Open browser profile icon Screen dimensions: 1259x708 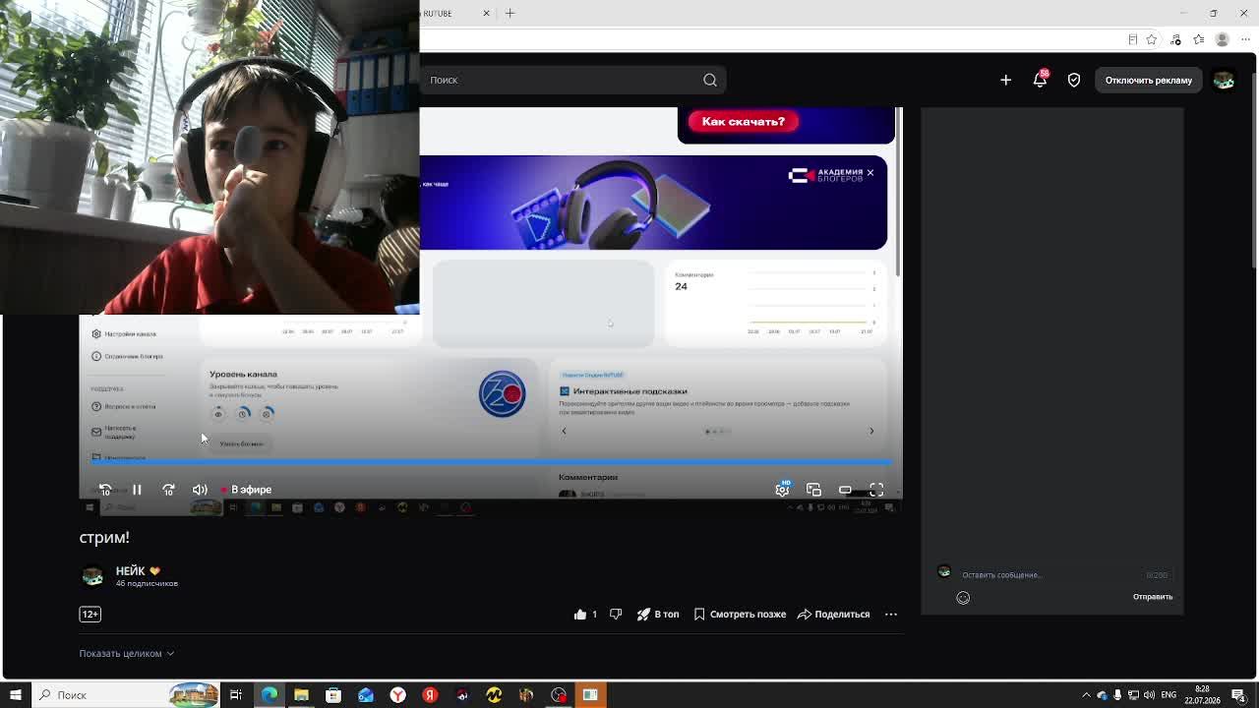1222,39
